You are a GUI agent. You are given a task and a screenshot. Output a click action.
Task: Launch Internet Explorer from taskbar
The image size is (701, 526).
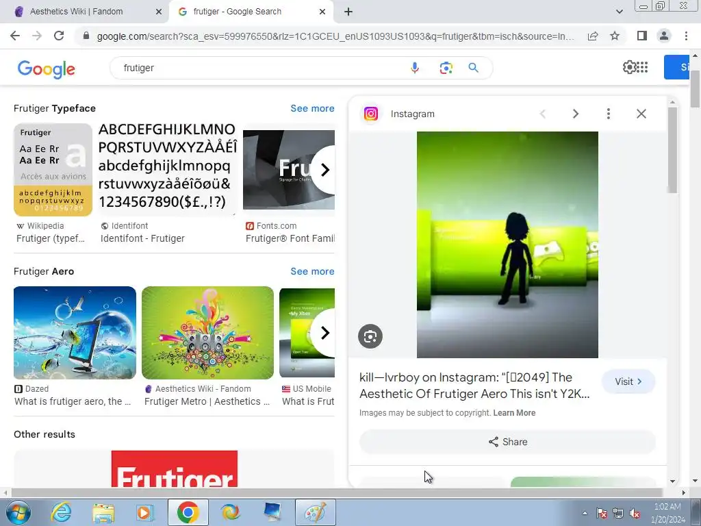point(61,512)
